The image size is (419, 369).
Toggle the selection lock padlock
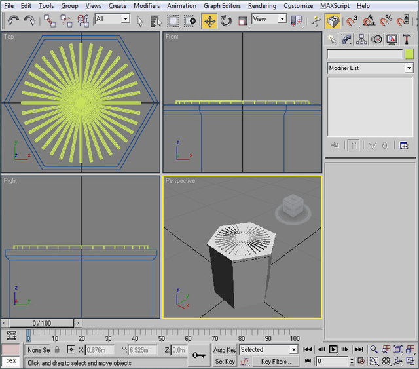click(x=57, y=350)
